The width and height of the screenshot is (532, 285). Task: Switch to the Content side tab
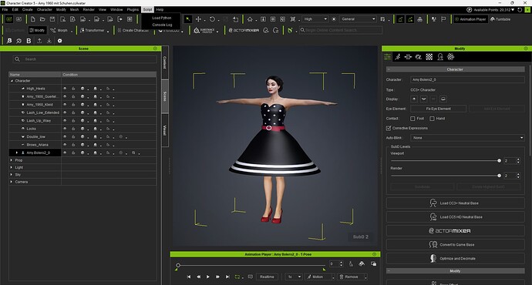coord(165,62)
